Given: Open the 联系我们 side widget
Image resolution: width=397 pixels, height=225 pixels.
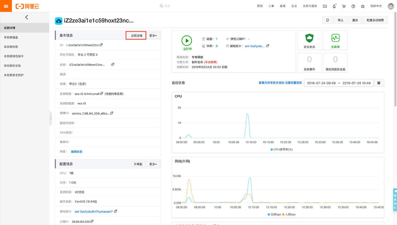Looking at the screenshot, I should (x=395, y=199).
